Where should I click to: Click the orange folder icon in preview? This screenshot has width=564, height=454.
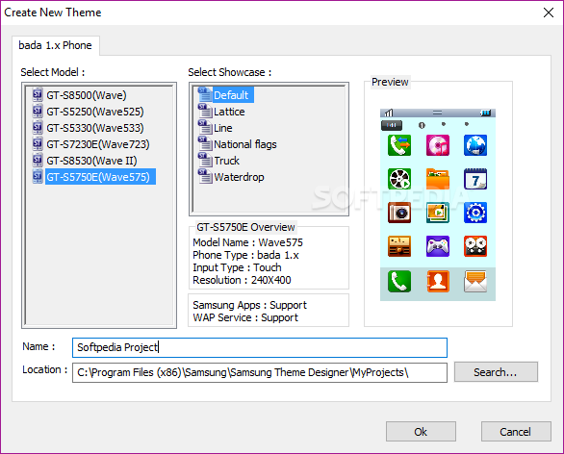click(x=438, y=179)
